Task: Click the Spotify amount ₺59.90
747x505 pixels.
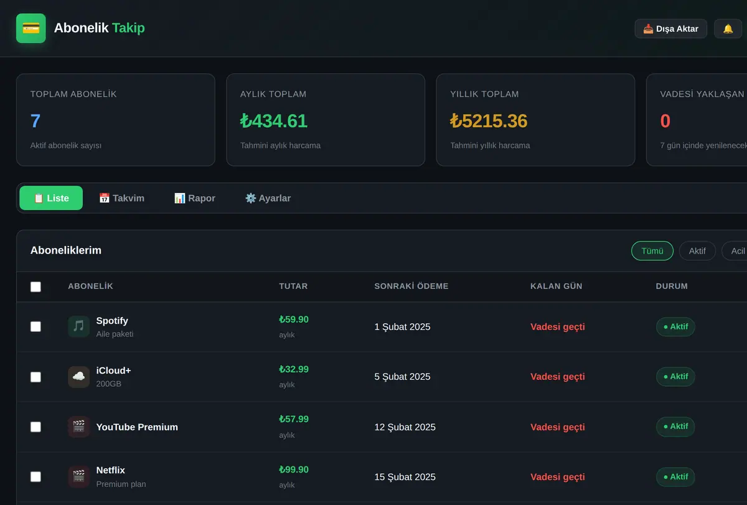Action: tap(294, 319)
